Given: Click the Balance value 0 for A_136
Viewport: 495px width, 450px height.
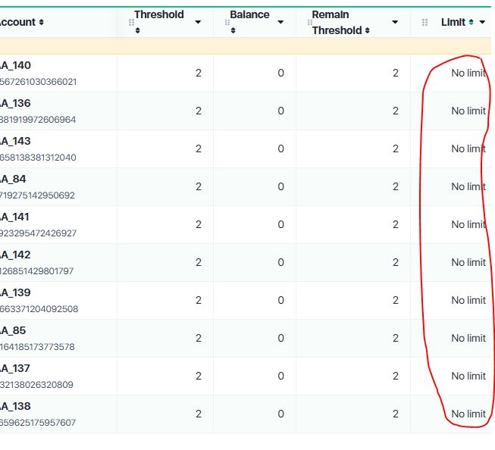Looking at the screenshot, I should 281,111.
